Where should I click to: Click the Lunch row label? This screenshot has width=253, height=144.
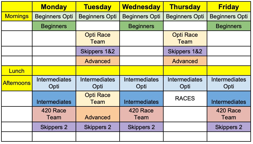(17, 71)
